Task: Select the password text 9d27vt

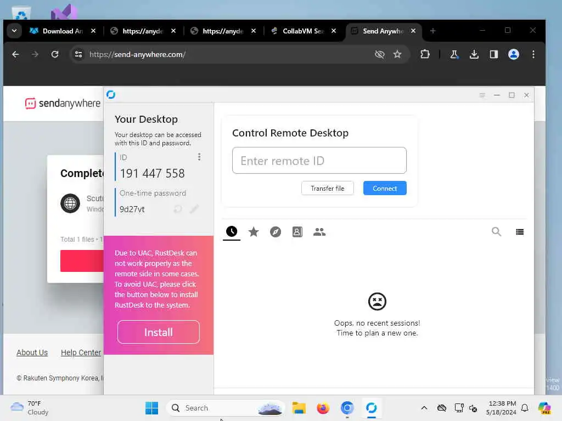Action: pyautogui.click(x=132, y=209)
